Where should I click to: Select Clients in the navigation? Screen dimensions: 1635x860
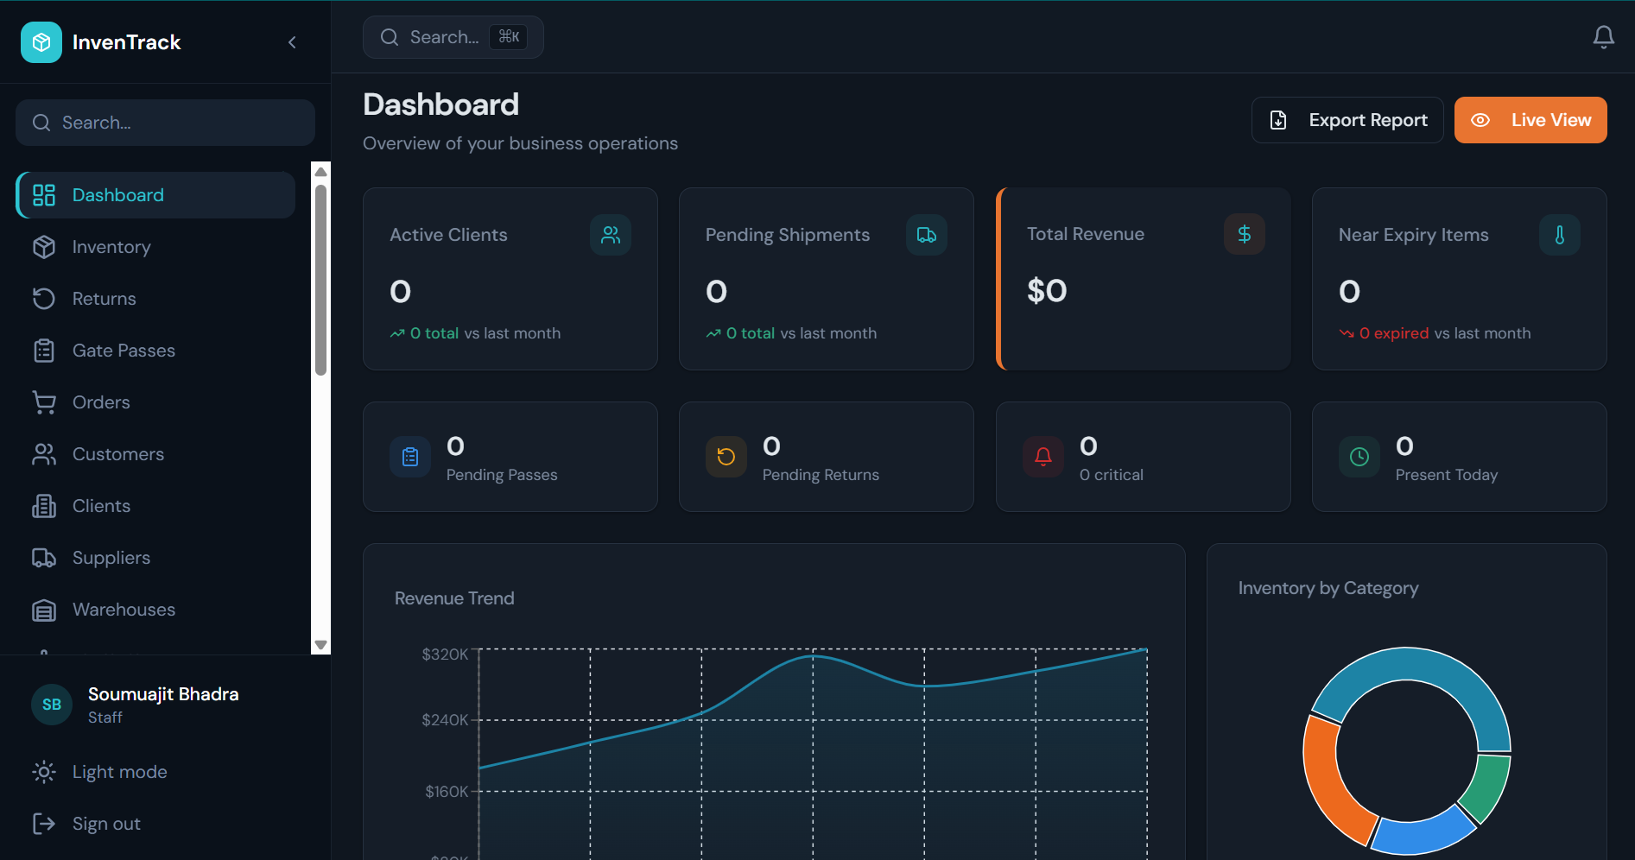click(x=101, y=506)
